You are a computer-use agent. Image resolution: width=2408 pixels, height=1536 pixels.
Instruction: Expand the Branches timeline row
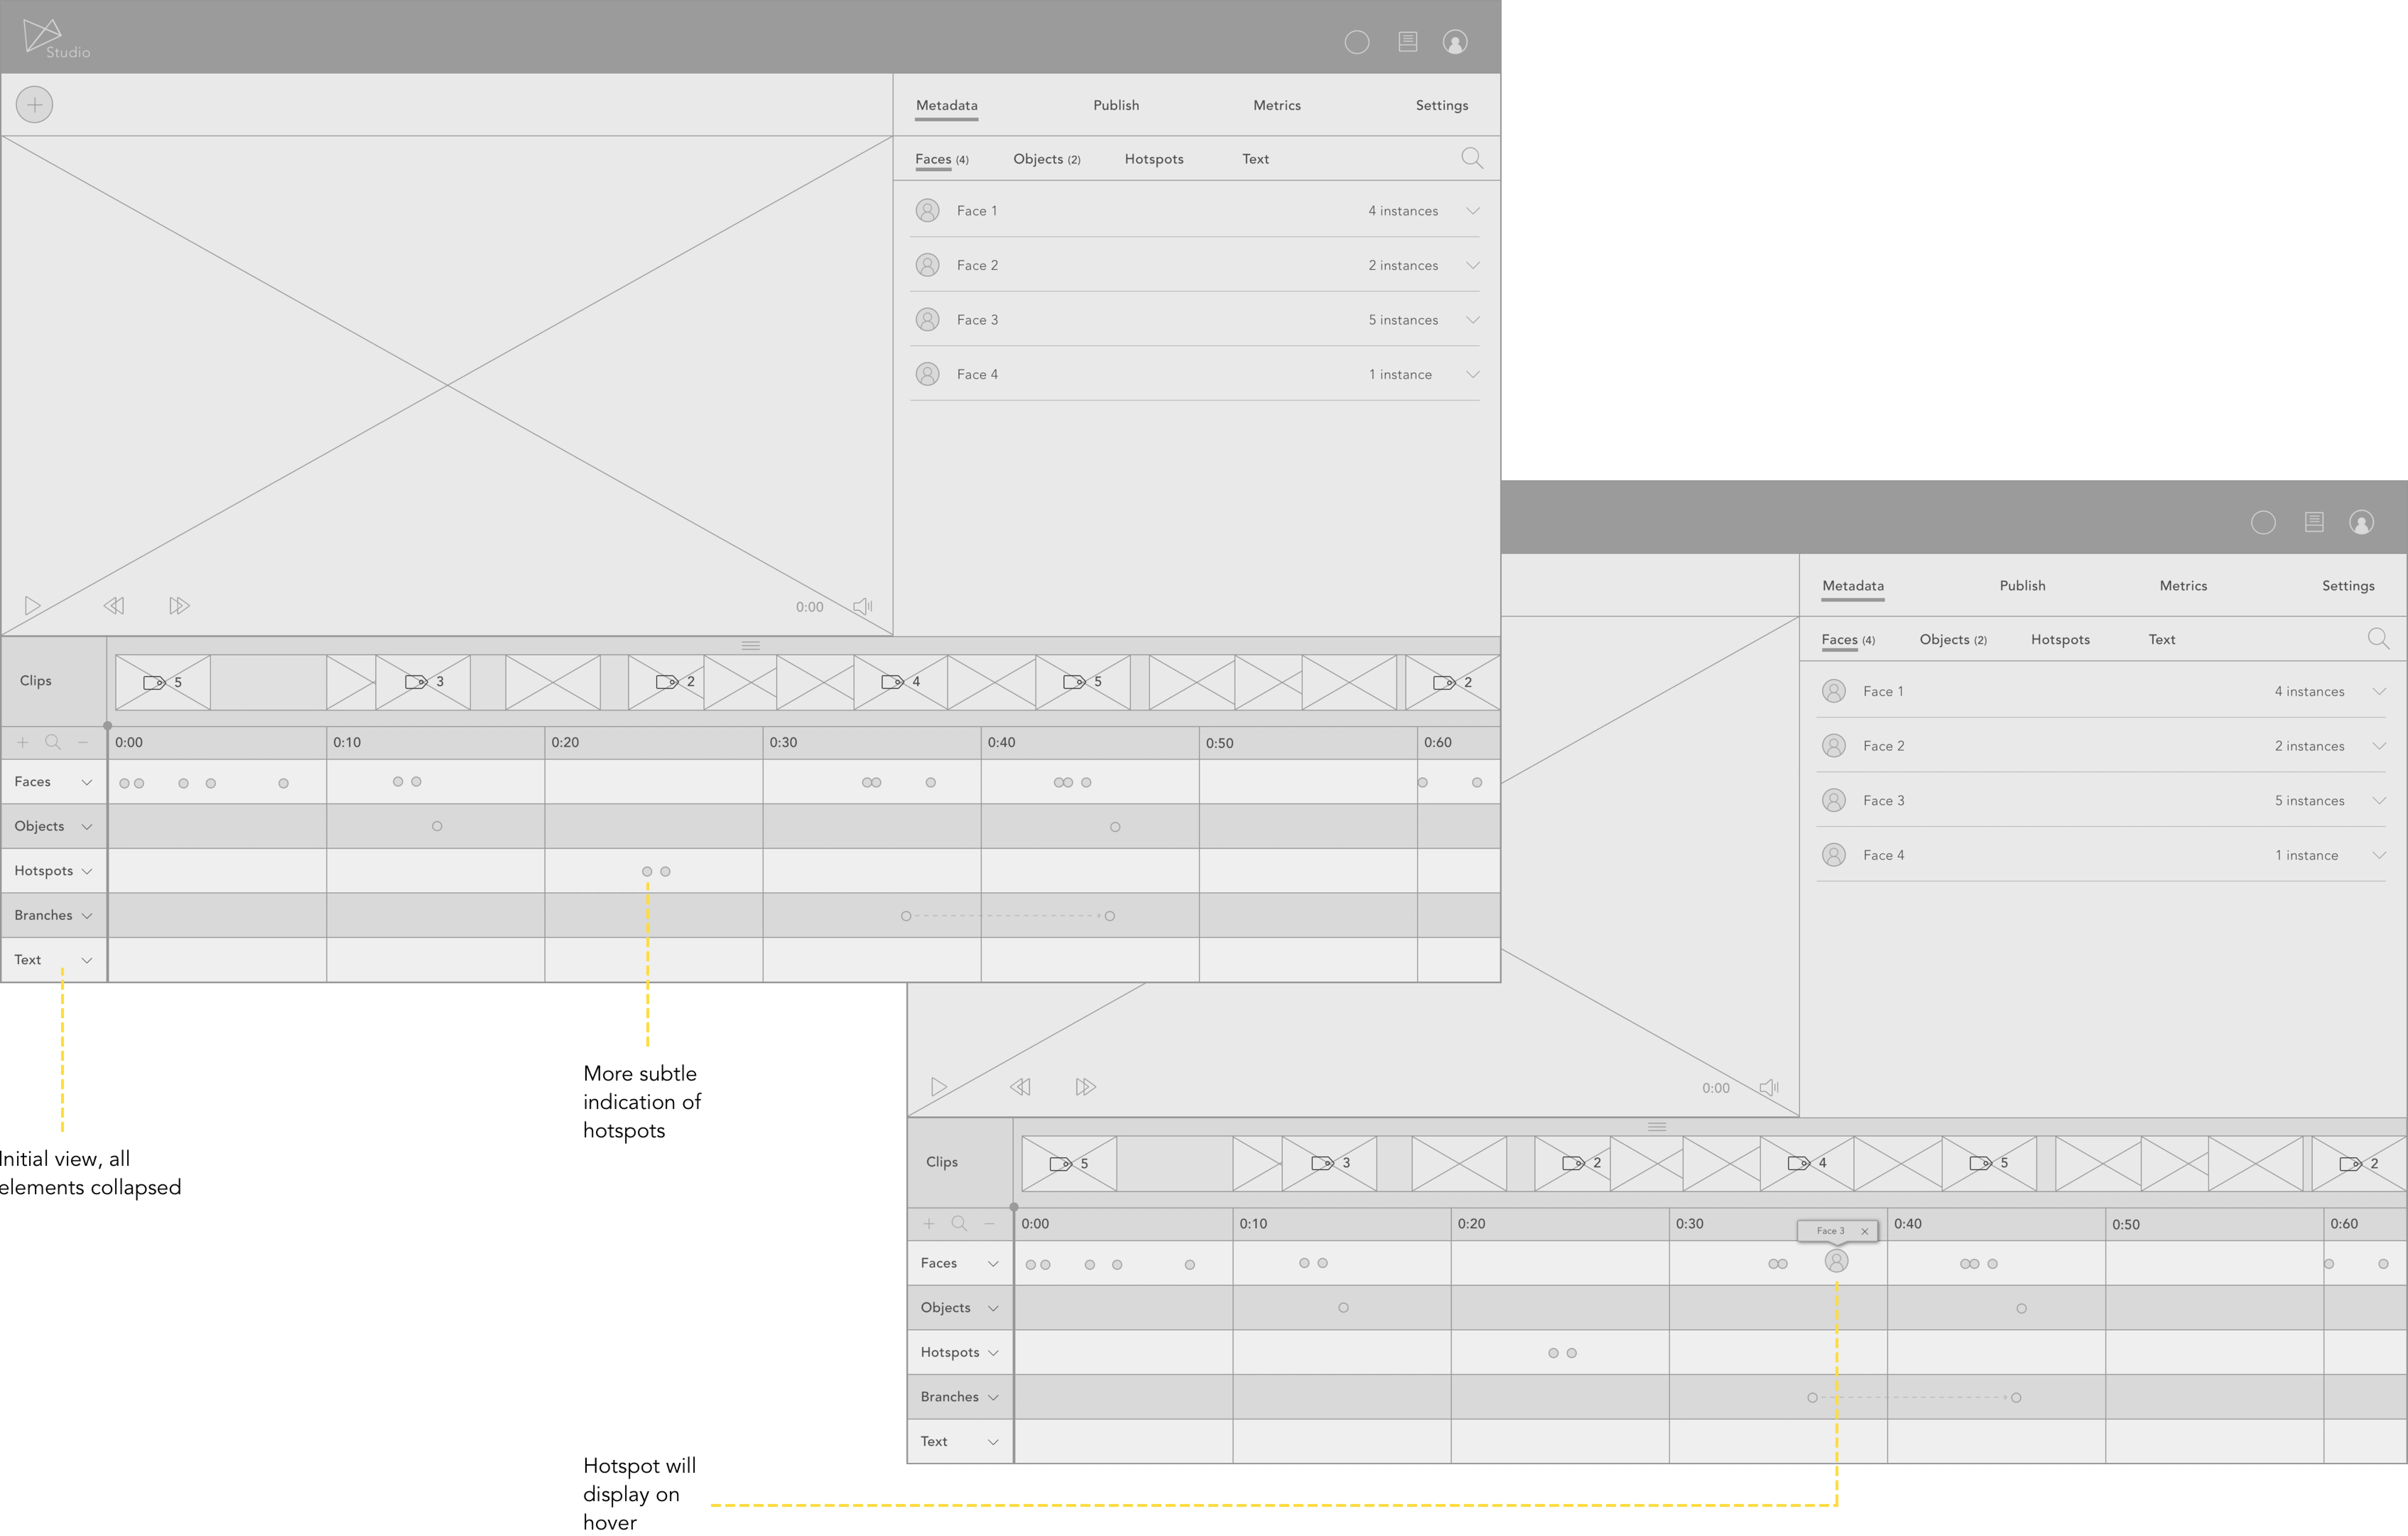pyautogui.click(x=87, y=916)
